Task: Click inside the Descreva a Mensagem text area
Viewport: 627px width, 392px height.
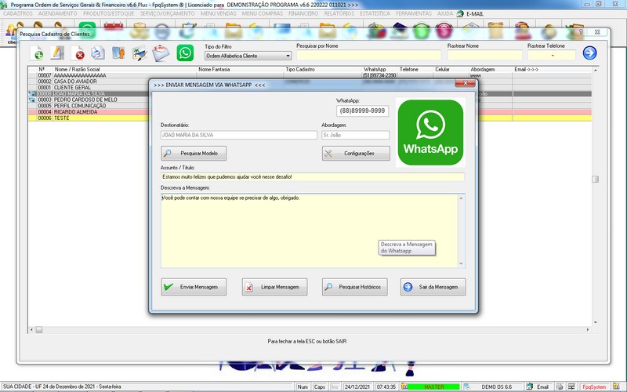Action: [309, 230]
